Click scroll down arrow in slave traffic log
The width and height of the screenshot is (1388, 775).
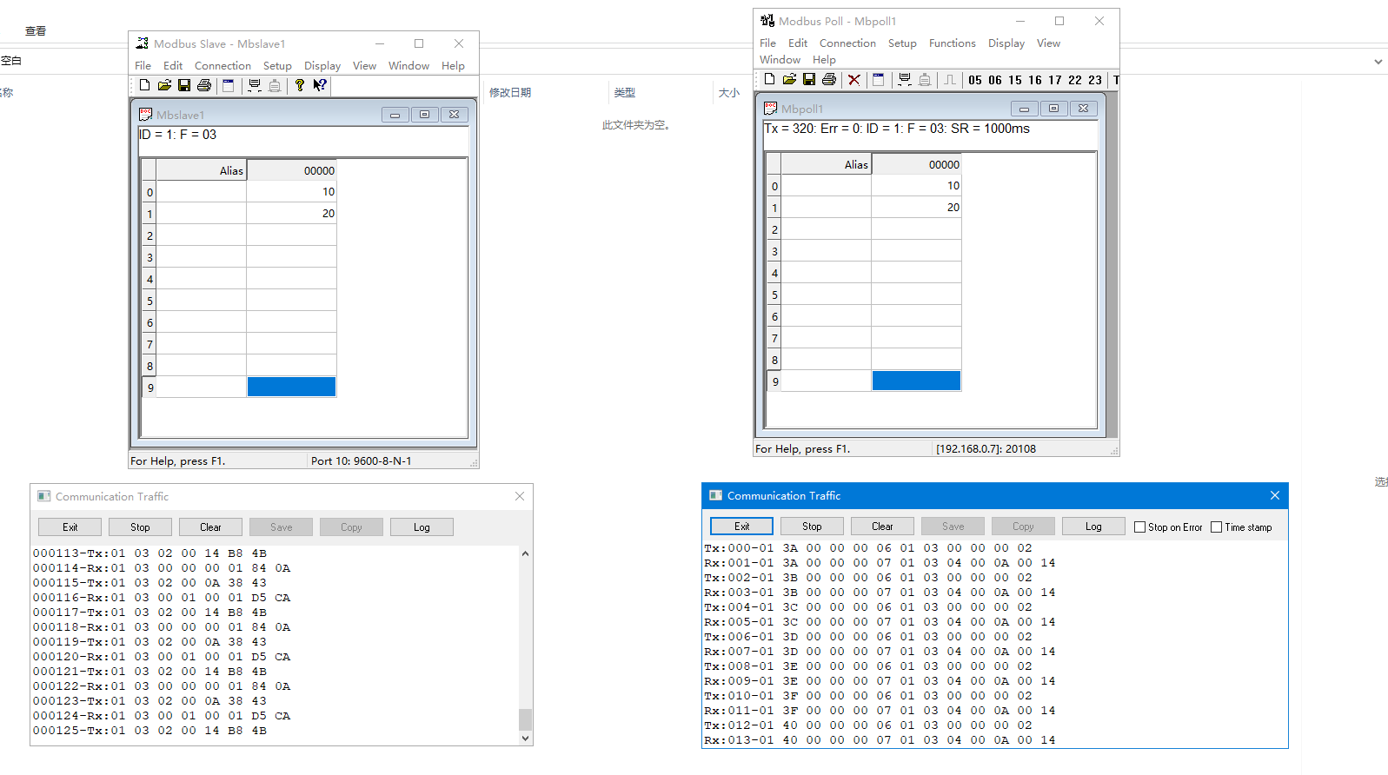click(525, 738)
